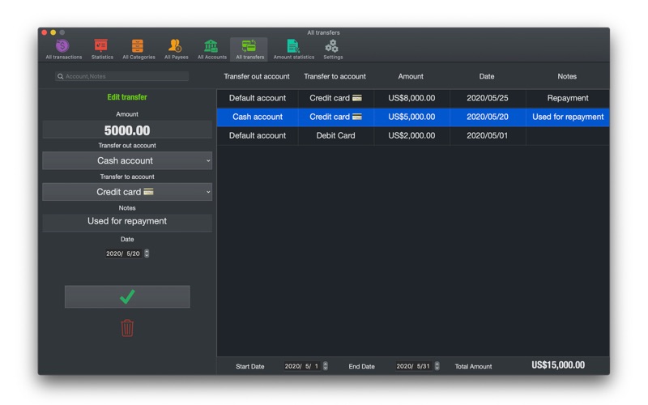Click the Start Date stepper arrows
648x405 pixels.
coord(326,366)
